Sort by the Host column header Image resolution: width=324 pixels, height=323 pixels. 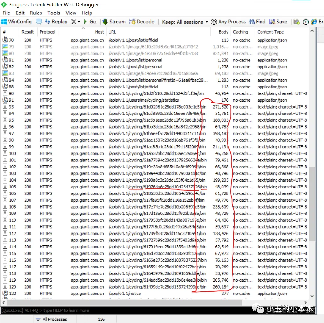coord(83,32)
